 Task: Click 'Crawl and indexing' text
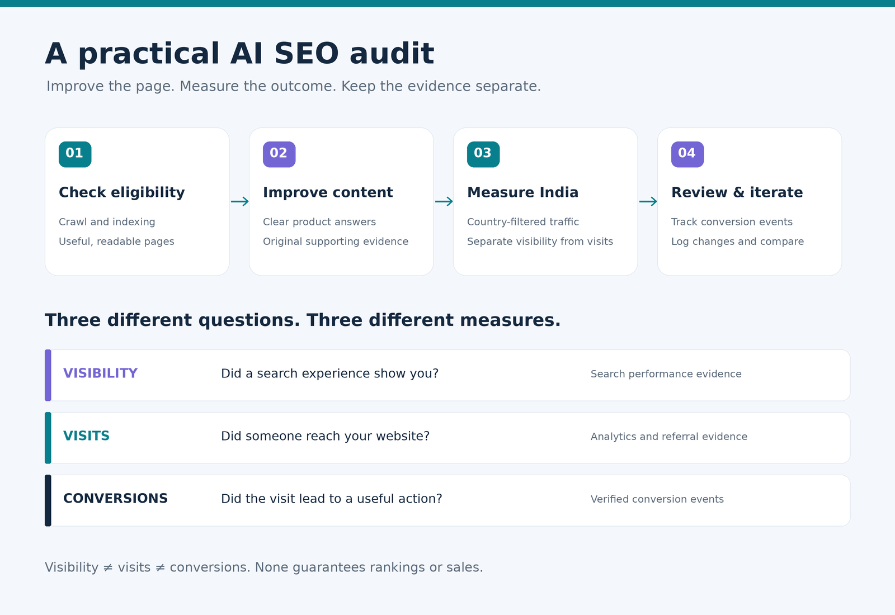click(x=107, y=222)
